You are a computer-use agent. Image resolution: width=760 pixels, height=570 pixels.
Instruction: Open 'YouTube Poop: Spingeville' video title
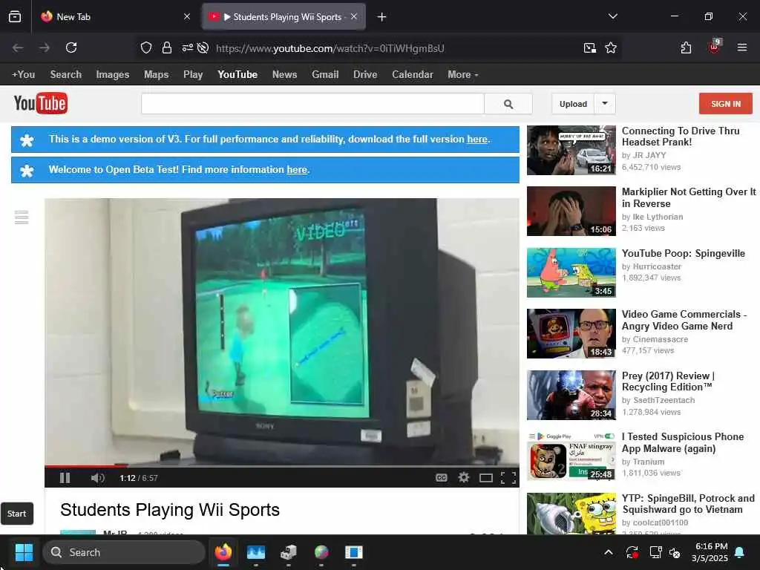point(683,254)
